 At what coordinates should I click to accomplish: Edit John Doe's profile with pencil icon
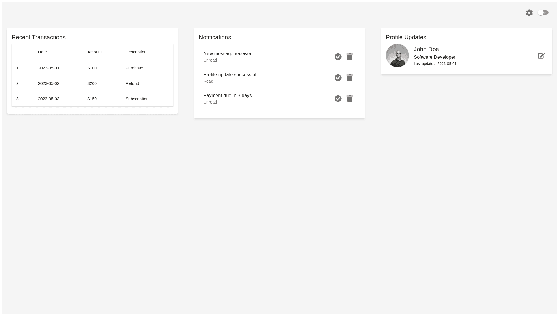click(541, 56)
